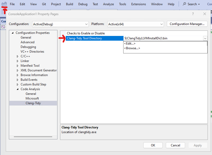This screenshot has height=155, width=212.
Task: Open the Help menu
Action: (x=171, y=4)
